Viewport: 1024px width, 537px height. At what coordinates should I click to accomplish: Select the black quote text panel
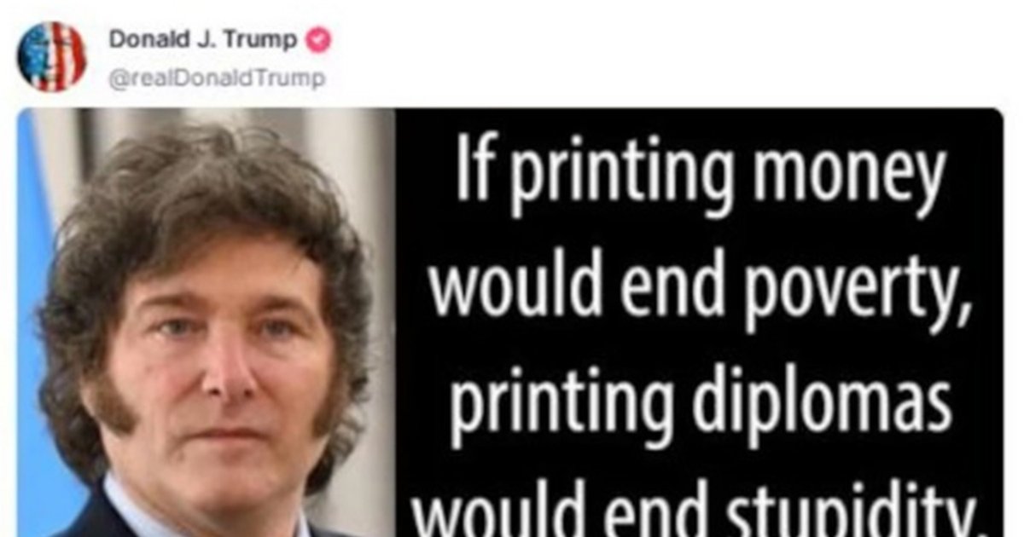699,322
